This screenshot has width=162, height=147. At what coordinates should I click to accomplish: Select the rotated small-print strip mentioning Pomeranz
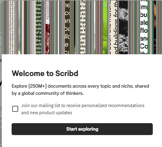point(12,27)
